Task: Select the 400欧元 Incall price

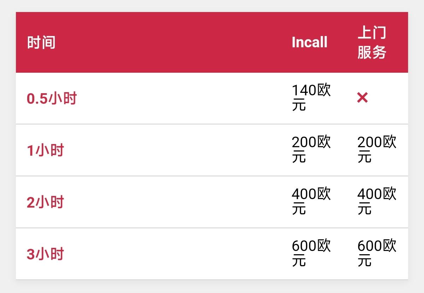Action: 311,202
